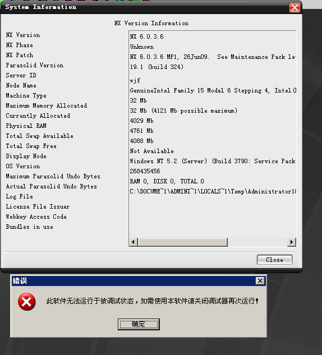
Task: Select the '4088 Mb' swap free value
Action: tap(142, 141)
